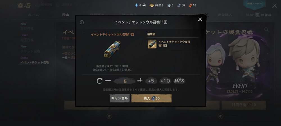Image resolution: width=281 pixels, height=126 pixels.
Task: Add five with the +5 button
Action: [x=151, y=81]
